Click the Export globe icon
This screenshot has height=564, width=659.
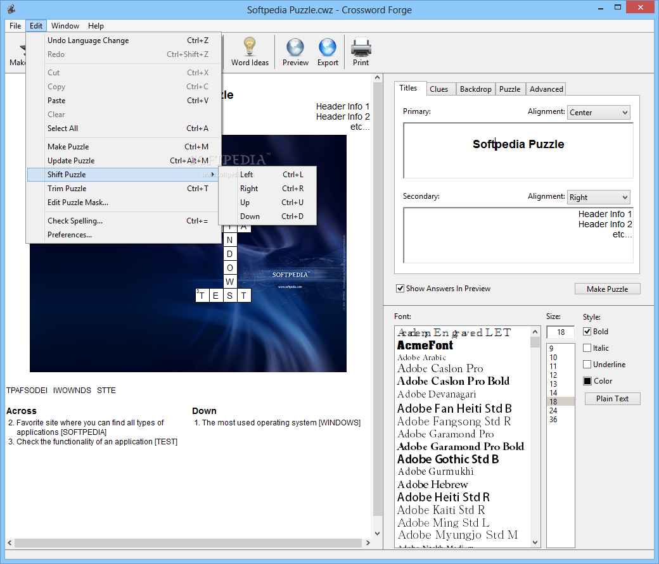[328, 47]
